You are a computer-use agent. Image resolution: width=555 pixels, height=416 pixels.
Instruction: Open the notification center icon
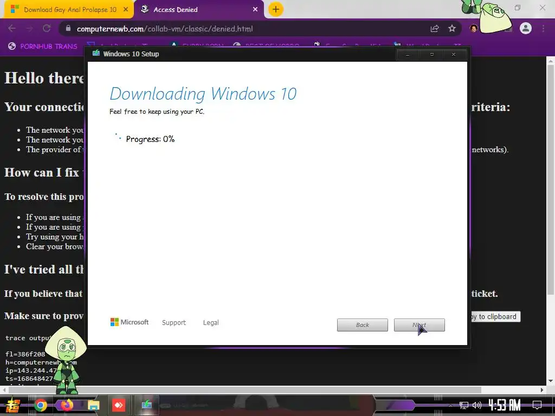537,405
